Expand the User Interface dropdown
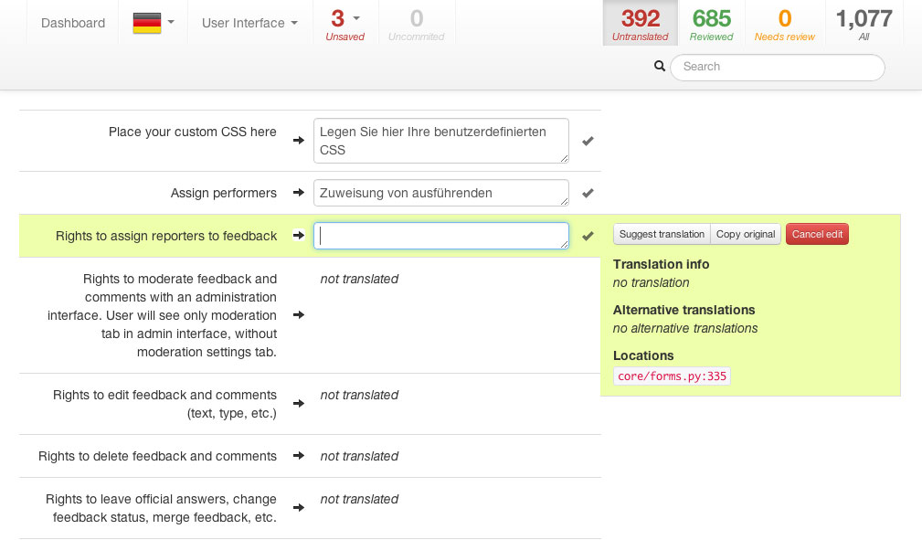 coord(249,23)
